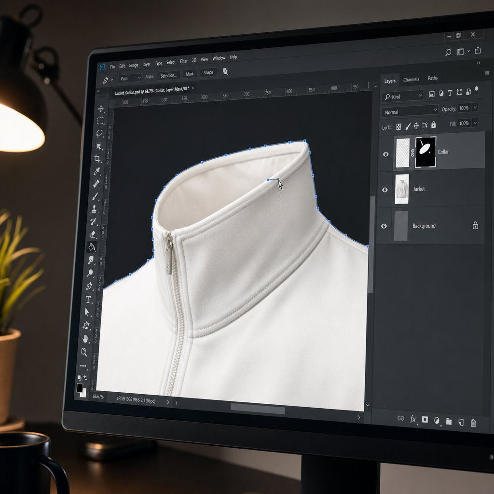Toggle layer filtering switch on or off
This screenshot has width=494, height=494.
click(x=477, y=90)
